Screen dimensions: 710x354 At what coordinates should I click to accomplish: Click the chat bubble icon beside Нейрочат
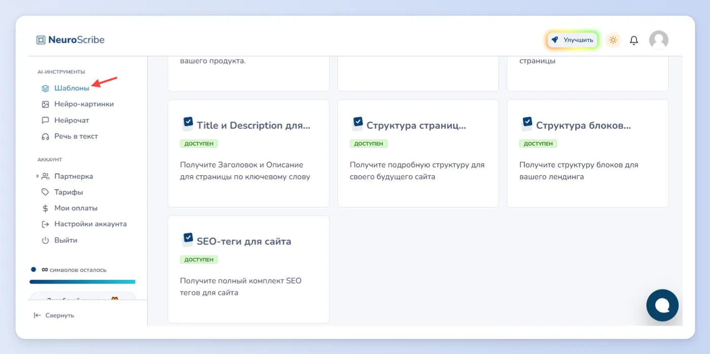(45, 121)
